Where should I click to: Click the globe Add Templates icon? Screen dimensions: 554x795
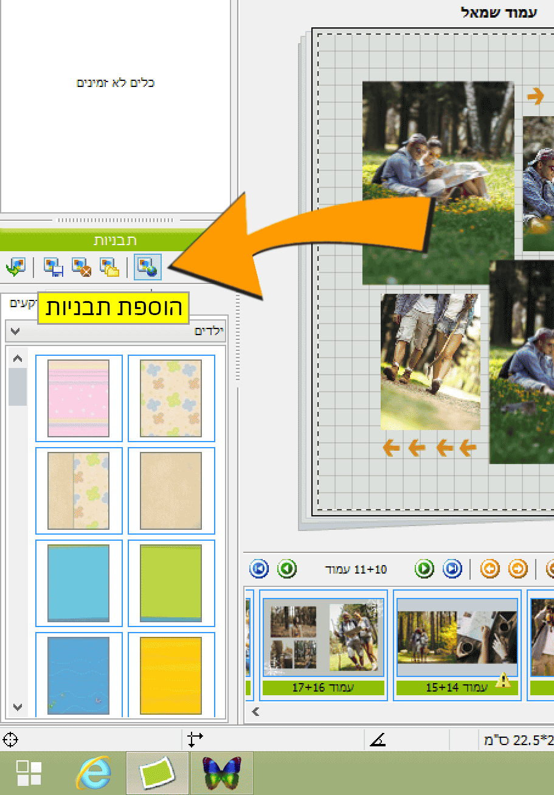147,267
